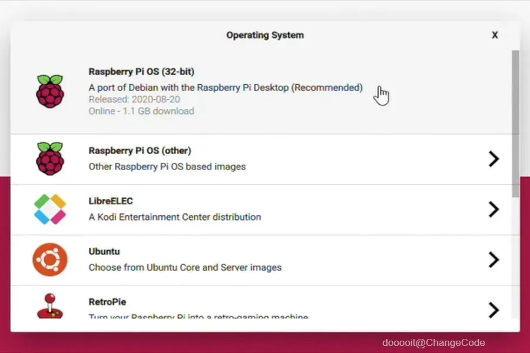Select the Raspberry Pi OS (other) entry title
This screenshot has height=353, width=530.
point(140,151)
